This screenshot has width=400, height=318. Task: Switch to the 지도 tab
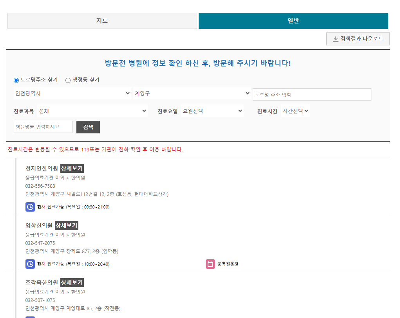click(x=102, y=21)
